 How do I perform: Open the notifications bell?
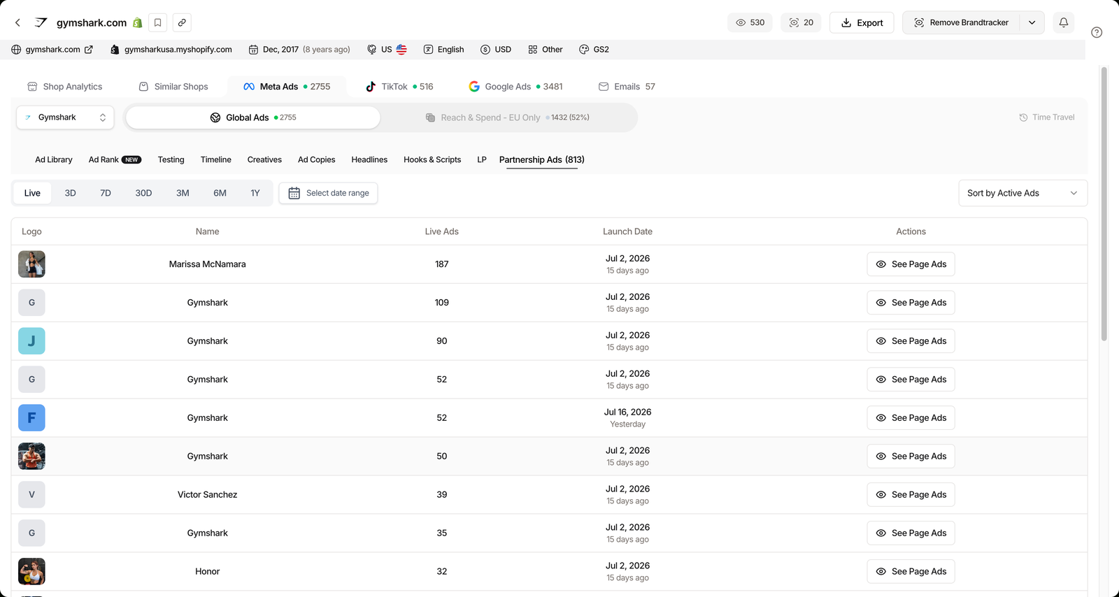click(1064, 22)
